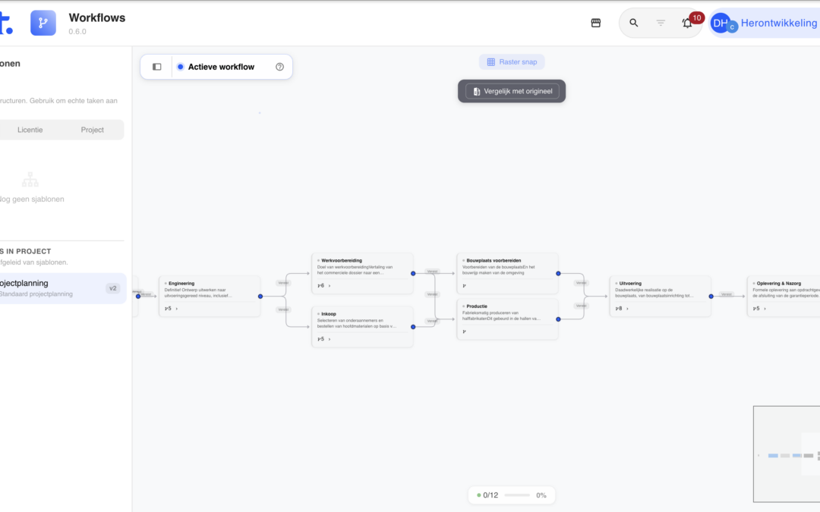This screenshot has height=512, width=820.
Task: Select the Oplevering & Nazorg node title
Action: pyautogui.click(x=779, y=283)
